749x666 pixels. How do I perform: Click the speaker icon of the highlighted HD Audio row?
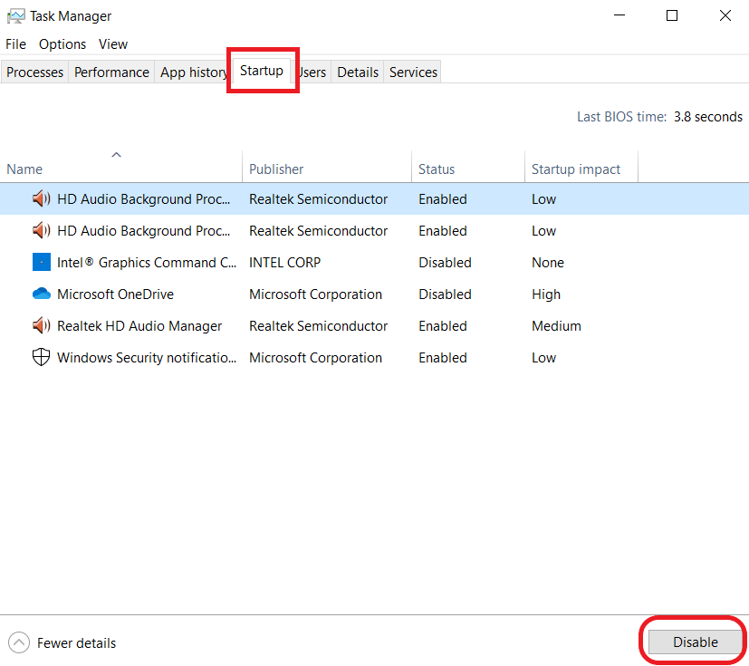pyautogui.click(x=41, y=198)
